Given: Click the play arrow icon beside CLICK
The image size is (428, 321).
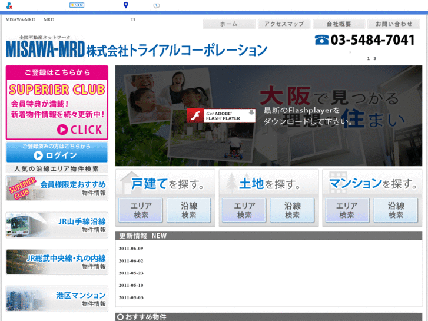Looking at the screenshot, I should (x=62, y=130).
